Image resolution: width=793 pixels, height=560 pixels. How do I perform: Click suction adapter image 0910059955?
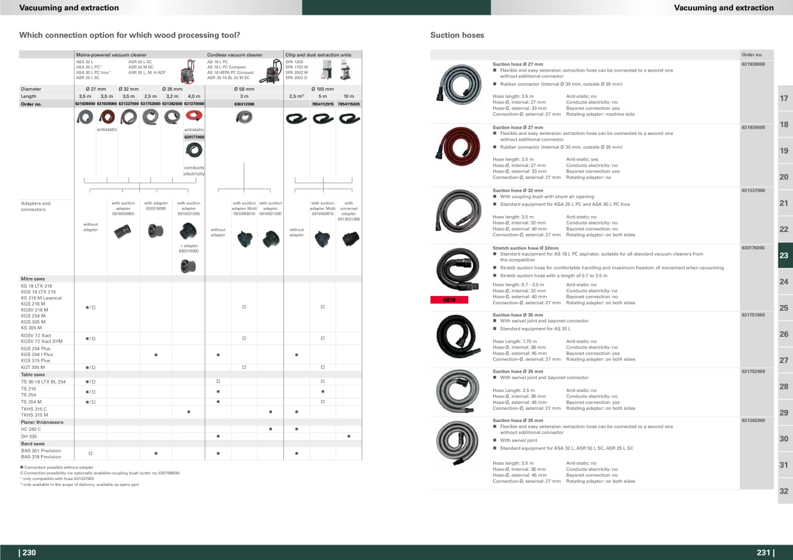[x=123, y=231]
